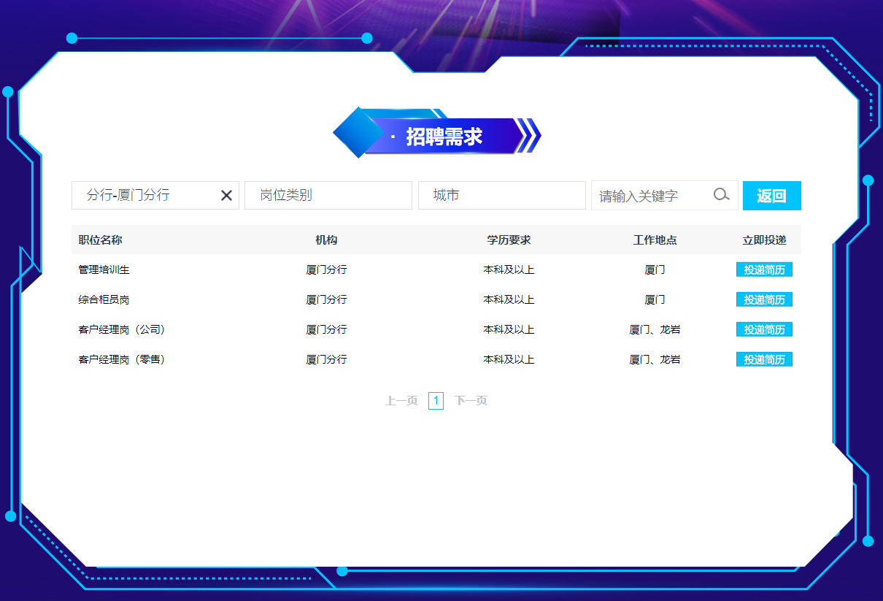Click 本科及以上 in the 客户经理岗（零售） row
The width and height of the screenshot is (883, 601).
click(509, 359)
